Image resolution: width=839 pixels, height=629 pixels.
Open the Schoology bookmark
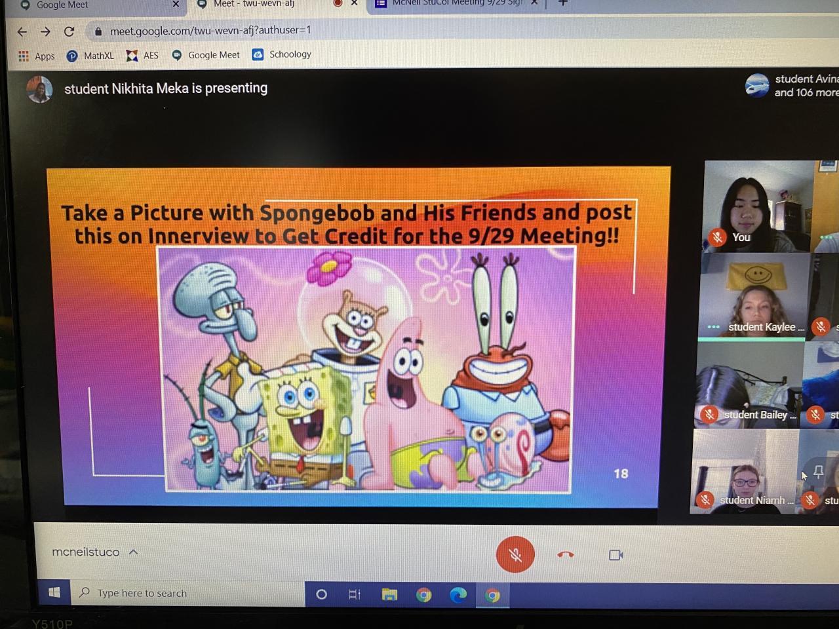coord(282,54)
